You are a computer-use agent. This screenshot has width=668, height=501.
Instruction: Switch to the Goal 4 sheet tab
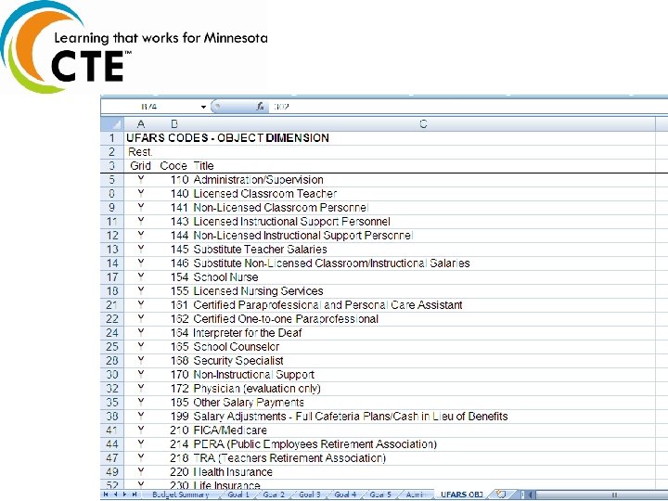(x=345, y=495)
